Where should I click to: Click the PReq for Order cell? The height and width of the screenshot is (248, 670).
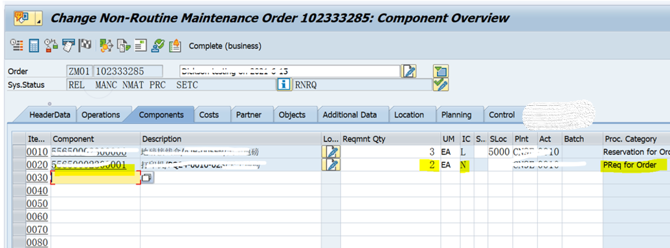[636, 165]
